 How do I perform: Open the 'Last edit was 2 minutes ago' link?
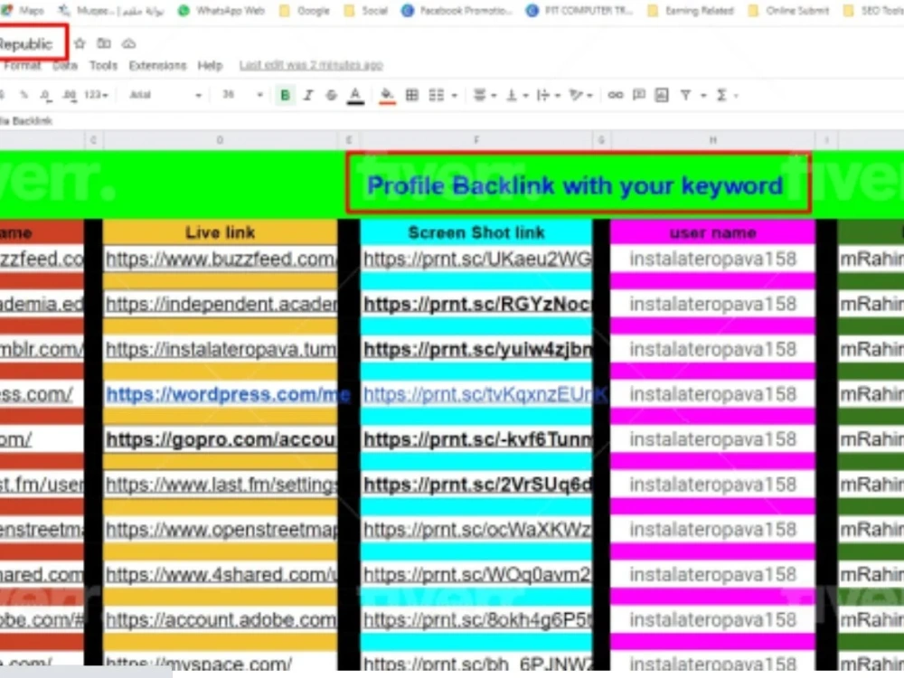tap(311, 65)
